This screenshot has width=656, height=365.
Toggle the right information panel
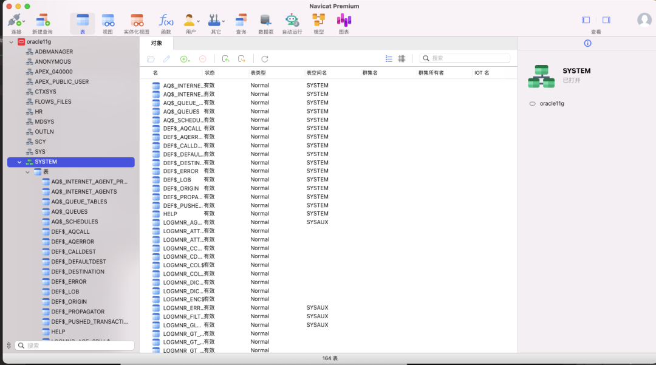[x=606, y=19]
